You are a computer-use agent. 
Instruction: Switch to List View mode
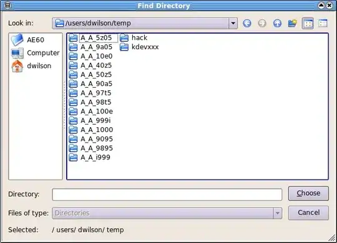[x=308, y=24]
